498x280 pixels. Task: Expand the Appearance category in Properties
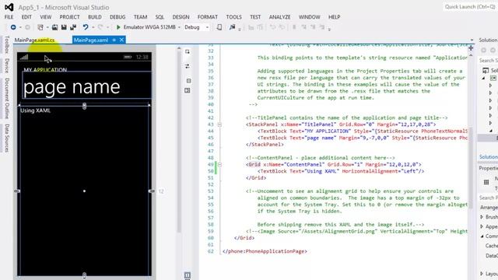click(482, 226)
